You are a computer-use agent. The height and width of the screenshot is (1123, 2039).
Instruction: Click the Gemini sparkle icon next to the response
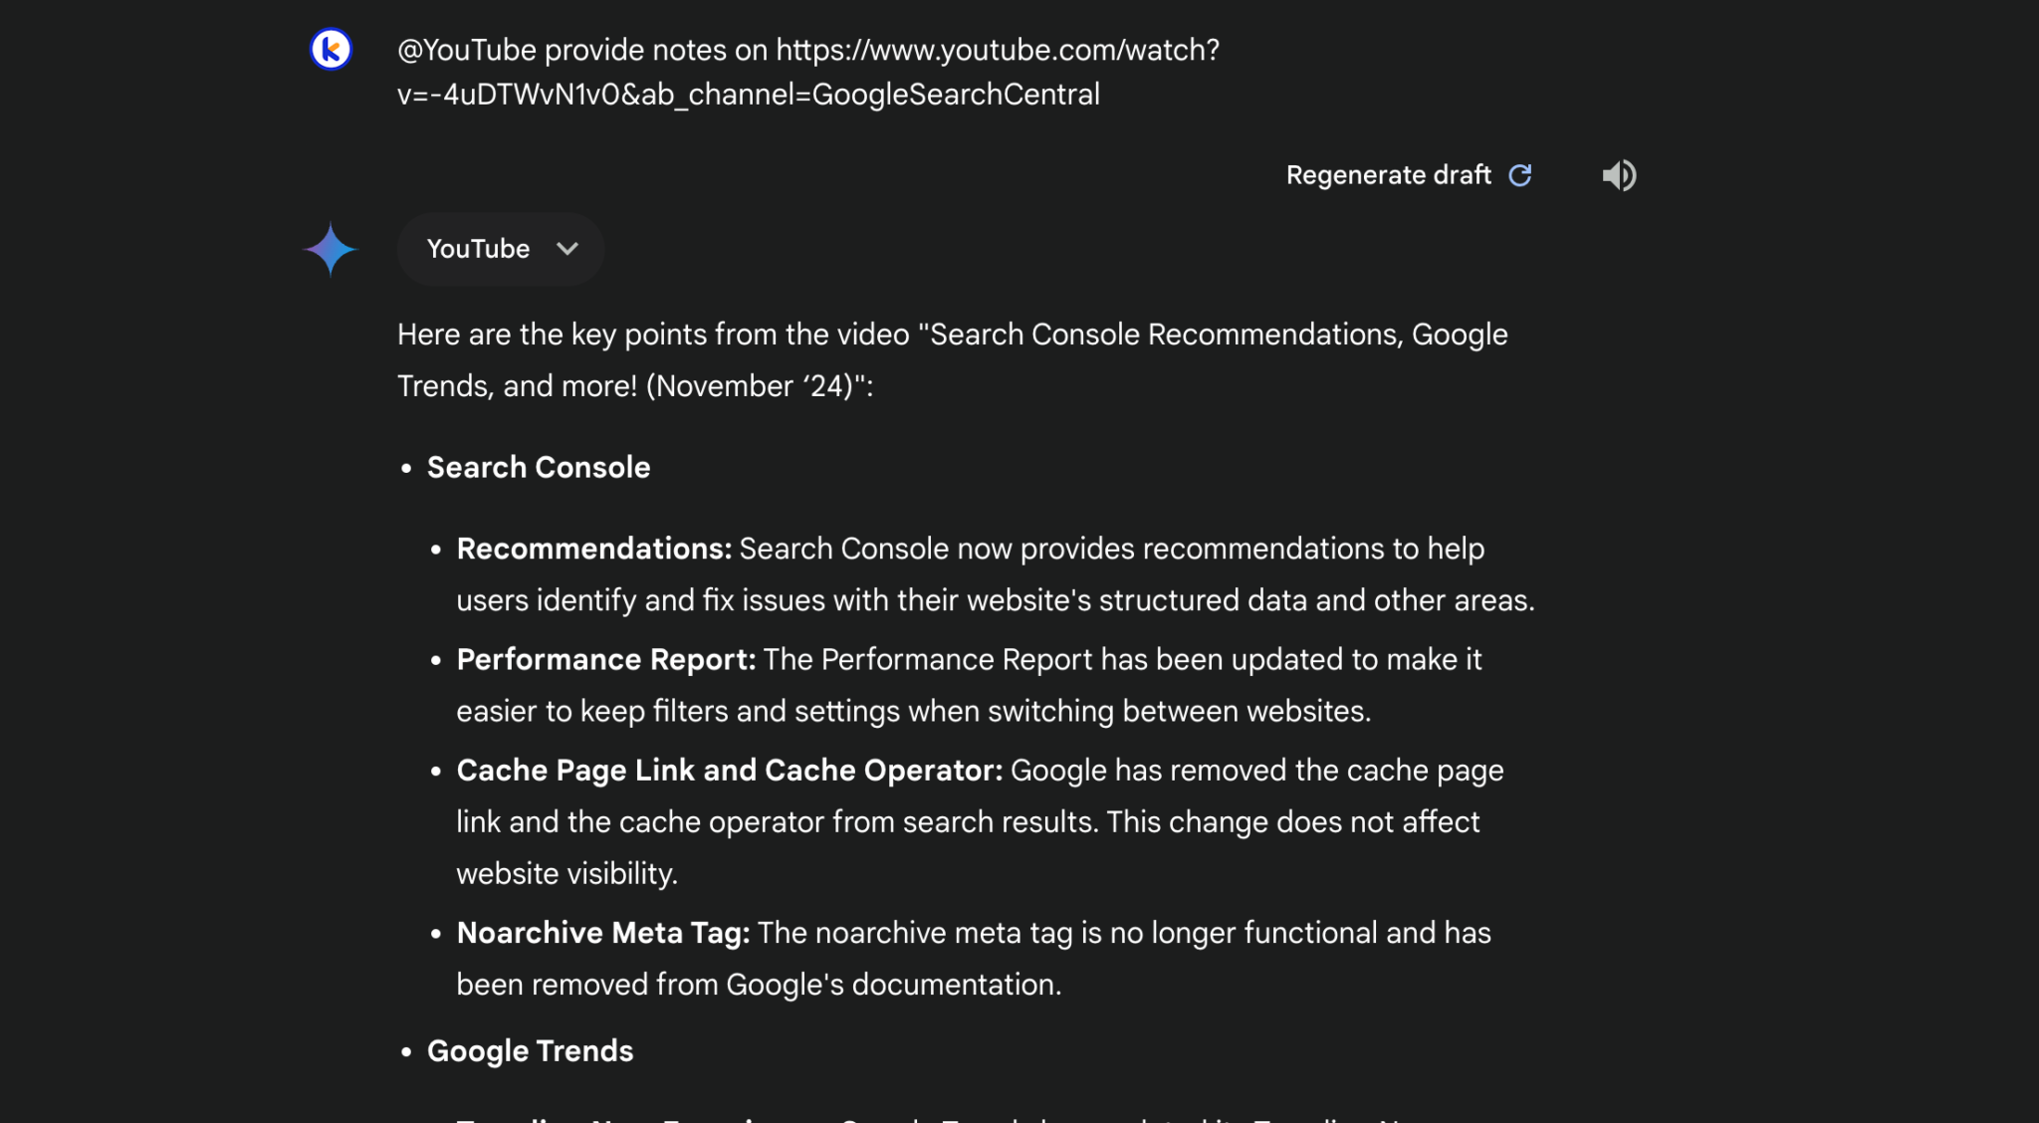click(x=331, y=249)
